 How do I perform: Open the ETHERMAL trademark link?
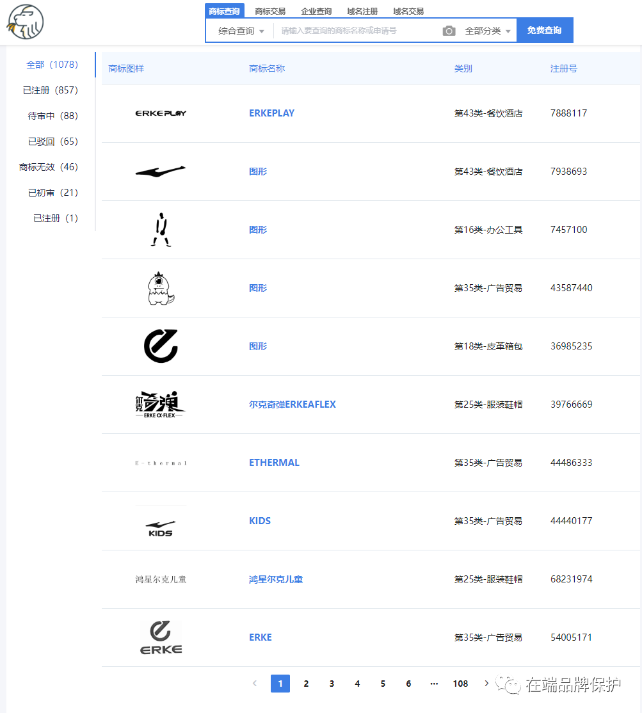pyautogui.click(x=274, y=463)
